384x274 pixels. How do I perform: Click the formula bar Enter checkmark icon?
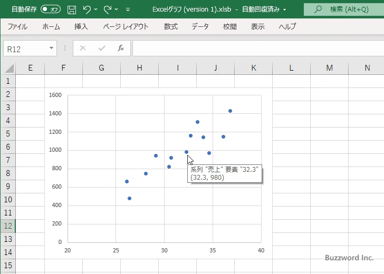click(x=102, y=48)
